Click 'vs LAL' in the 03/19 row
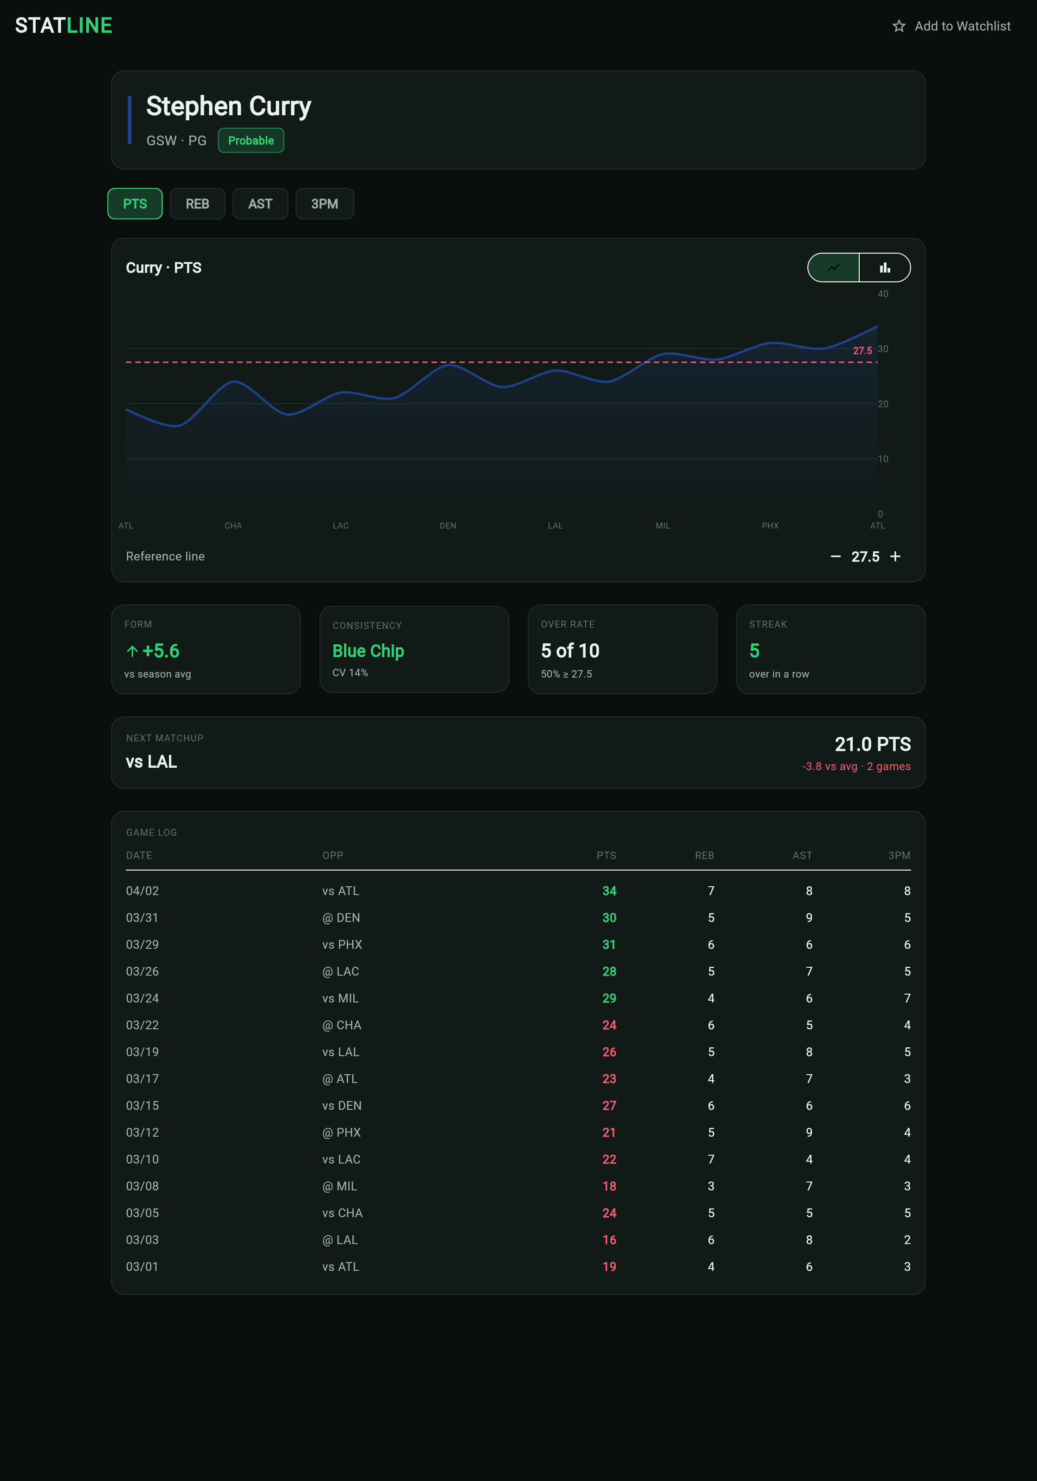Screen dimensions: 1037x1481 [x=341, y=1052]
